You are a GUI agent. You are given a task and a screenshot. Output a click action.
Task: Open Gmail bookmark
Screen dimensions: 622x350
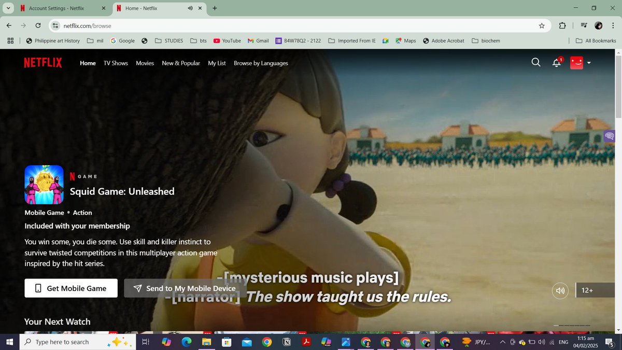click(258, 40)
